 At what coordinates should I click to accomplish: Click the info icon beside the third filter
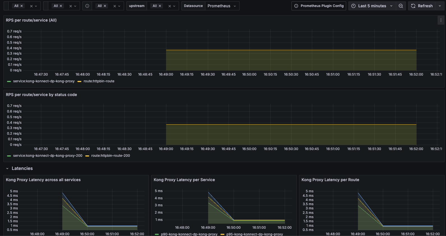coord(87,6)
